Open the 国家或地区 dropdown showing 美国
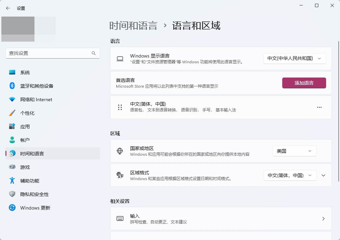Image resolution: width=340 pixels, height=240 pixels. 294,151
